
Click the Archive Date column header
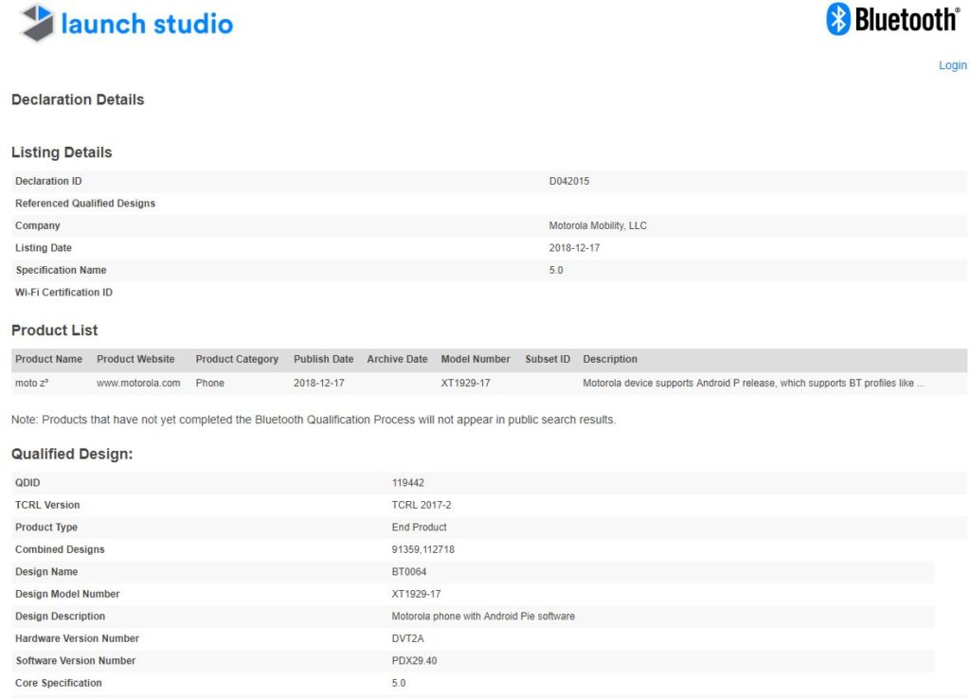coord(397,359)
